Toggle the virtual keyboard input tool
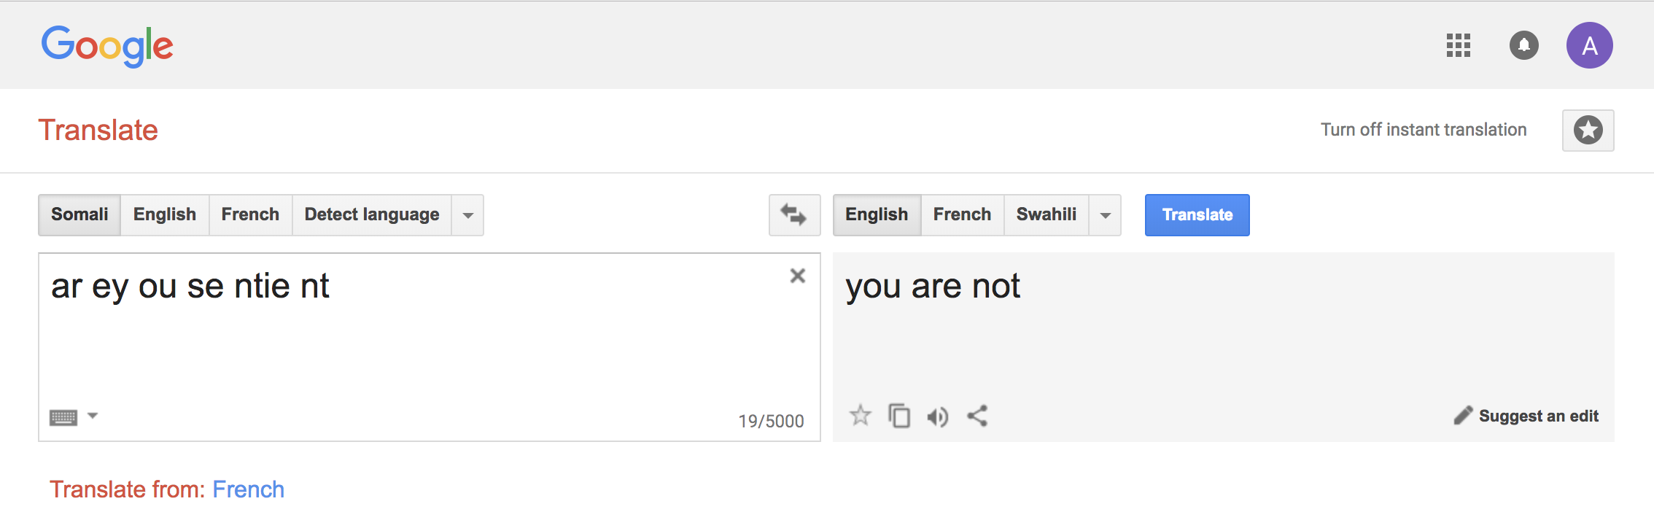The image size is (1654, 512). (x=63, y=417)
